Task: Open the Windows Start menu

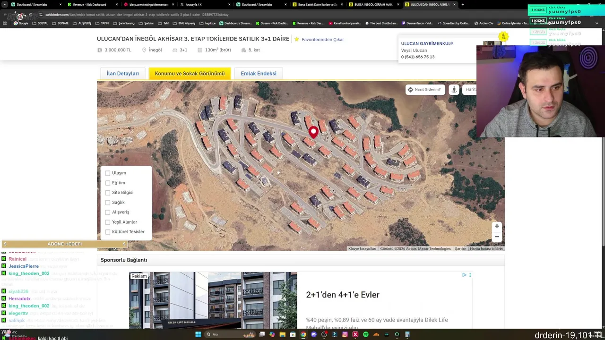Action: point(198,334)
